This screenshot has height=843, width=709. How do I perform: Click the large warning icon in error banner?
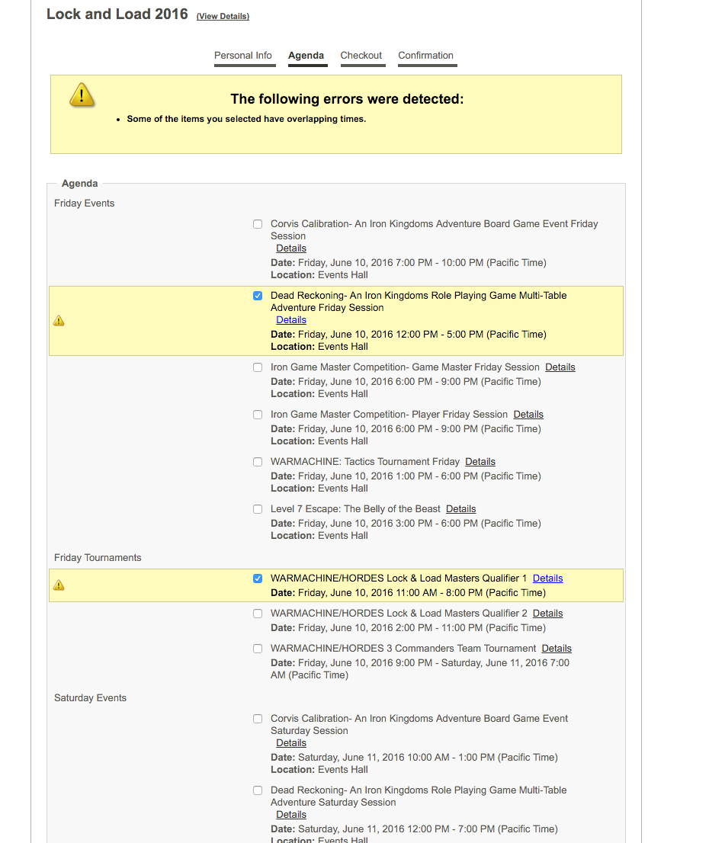point(82,95)
